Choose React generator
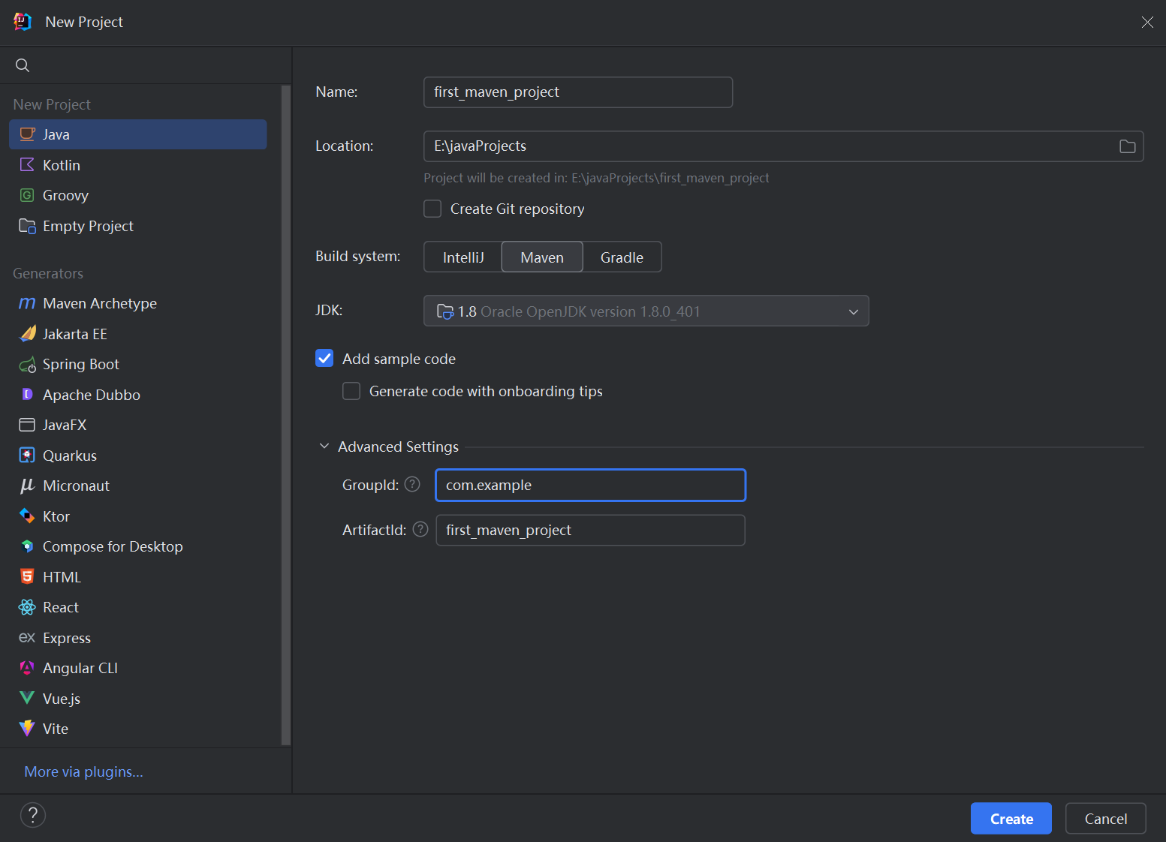 coord(138,607)
